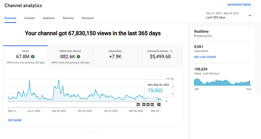Go to the Research tab
The height and width of the screenshot is (139, 261).
tap(88, 18)
